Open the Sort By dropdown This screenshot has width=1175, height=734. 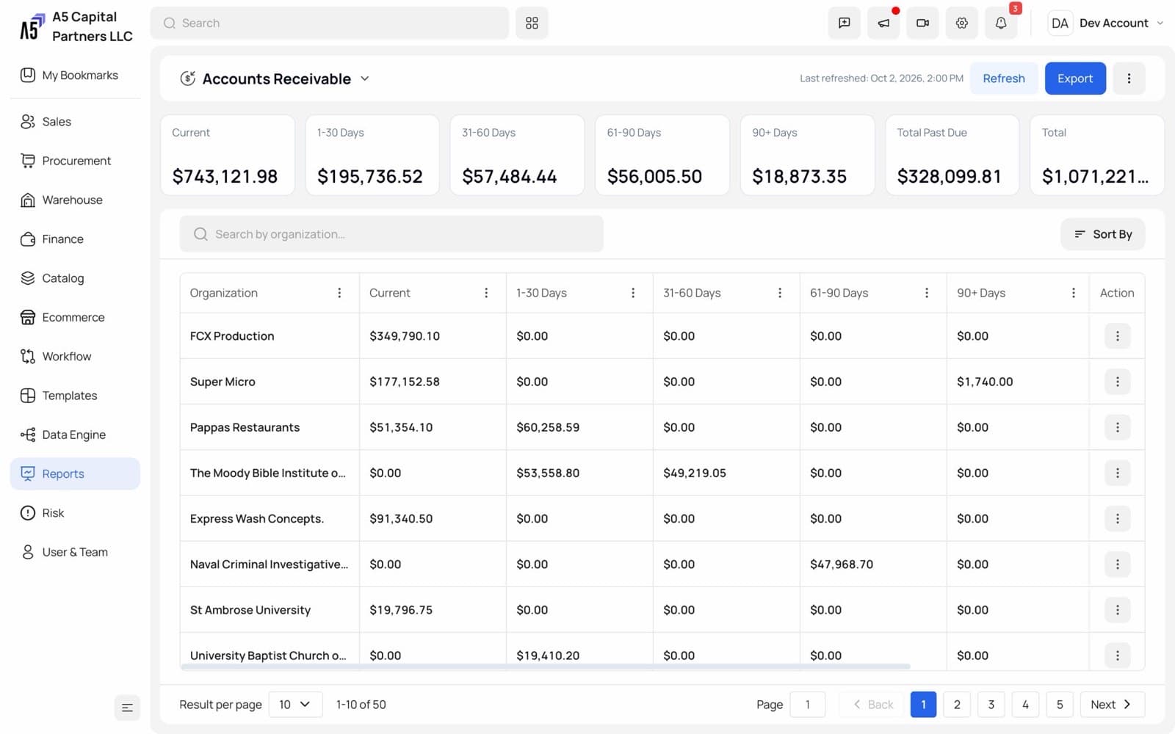1102,234
